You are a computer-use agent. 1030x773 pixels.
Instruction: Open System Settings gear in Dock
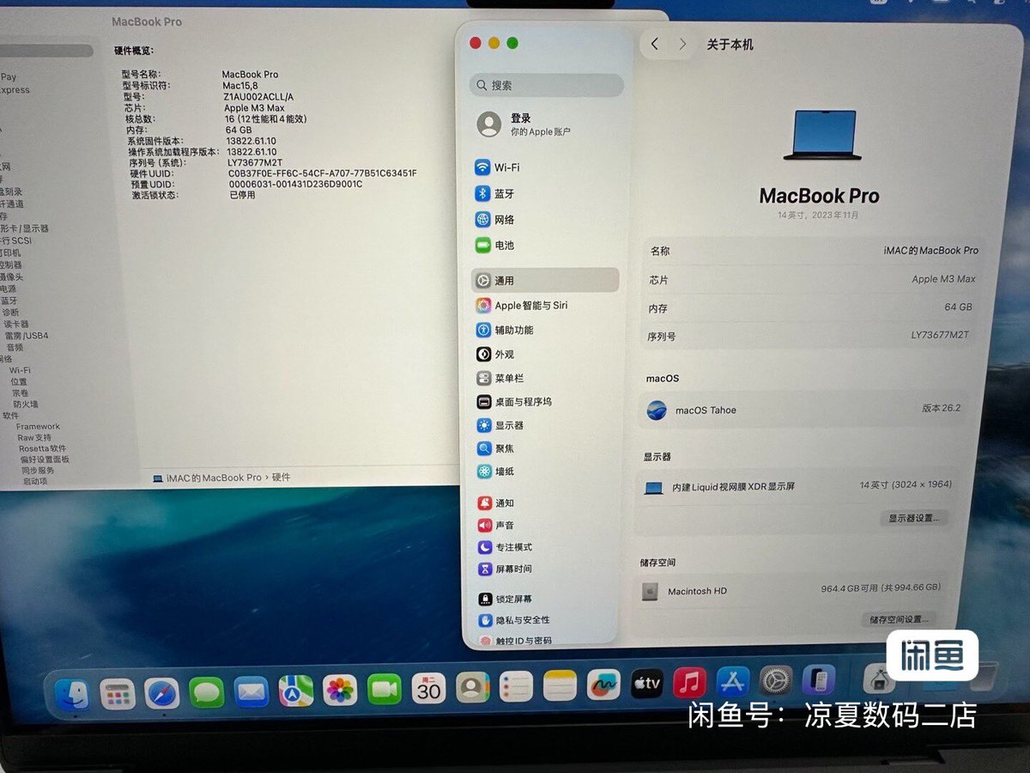click(776, 680)
